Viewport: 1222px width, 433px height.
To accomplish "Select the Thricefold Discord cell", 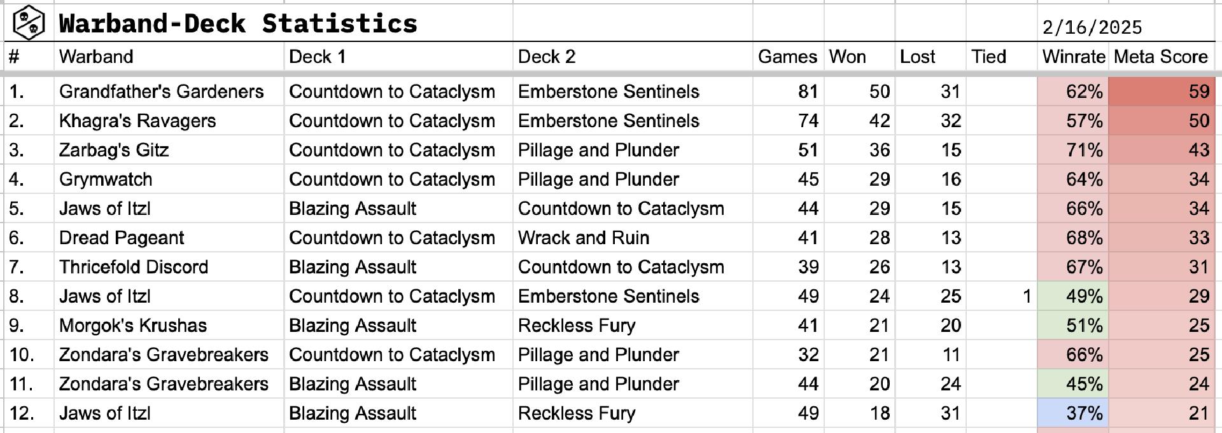I will point(134,267).
